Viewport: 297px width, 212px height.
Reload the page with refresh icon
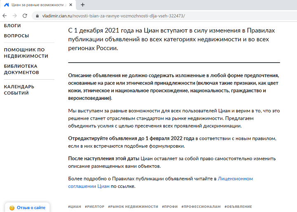(x=25, y=16)
